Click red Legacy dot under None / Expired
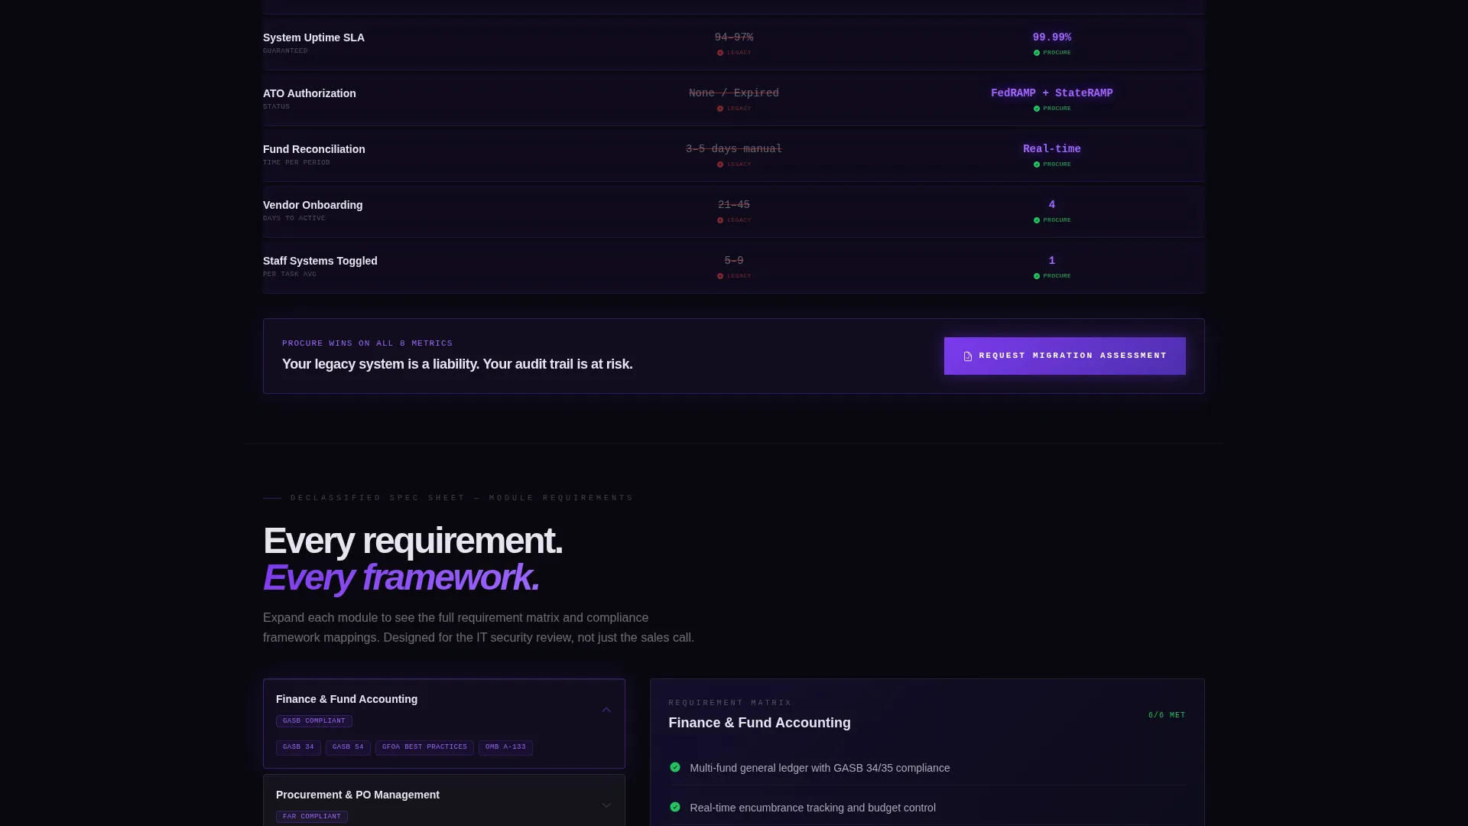This screenshot has height=826, width=1468. (720, 109)
